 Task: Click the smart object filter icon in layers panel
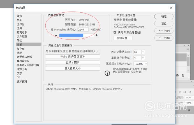[x=190, y=92]
